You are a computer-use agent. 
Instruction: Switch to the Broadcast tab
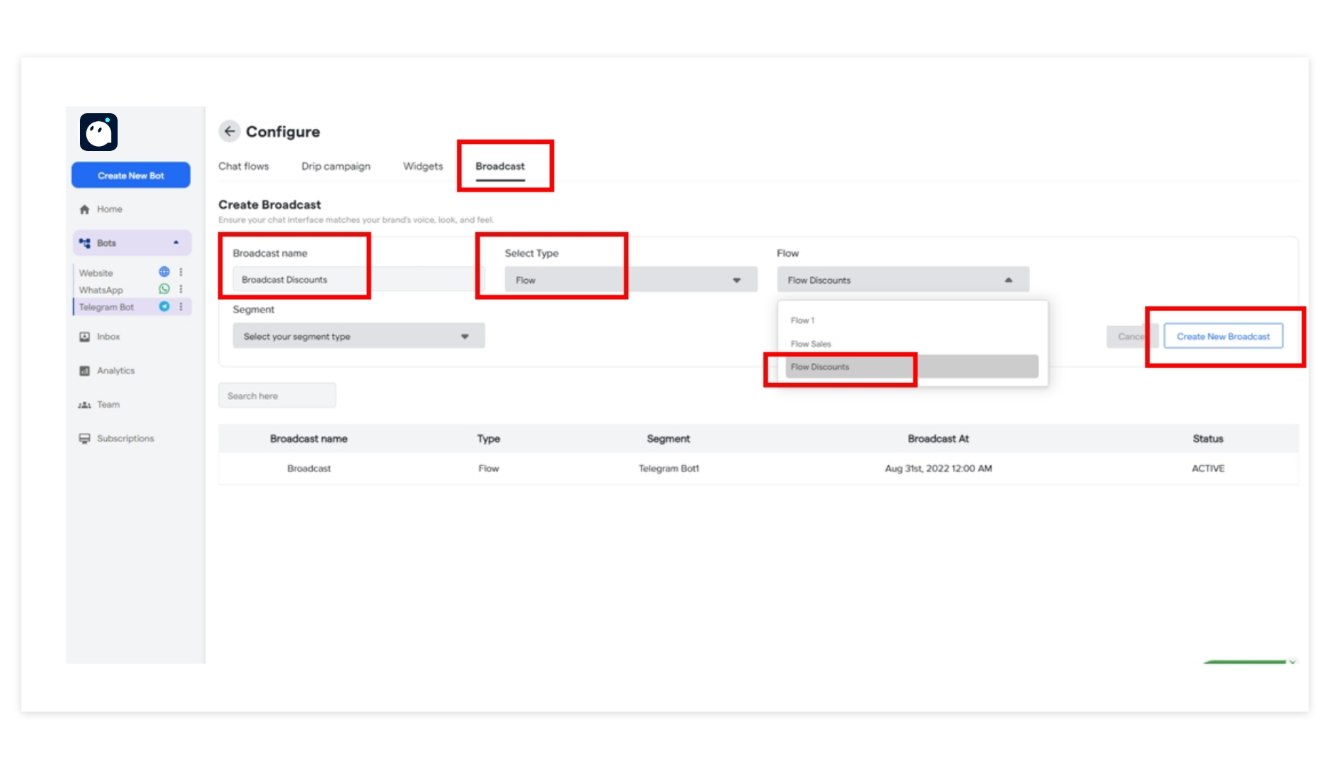point(500,166)
